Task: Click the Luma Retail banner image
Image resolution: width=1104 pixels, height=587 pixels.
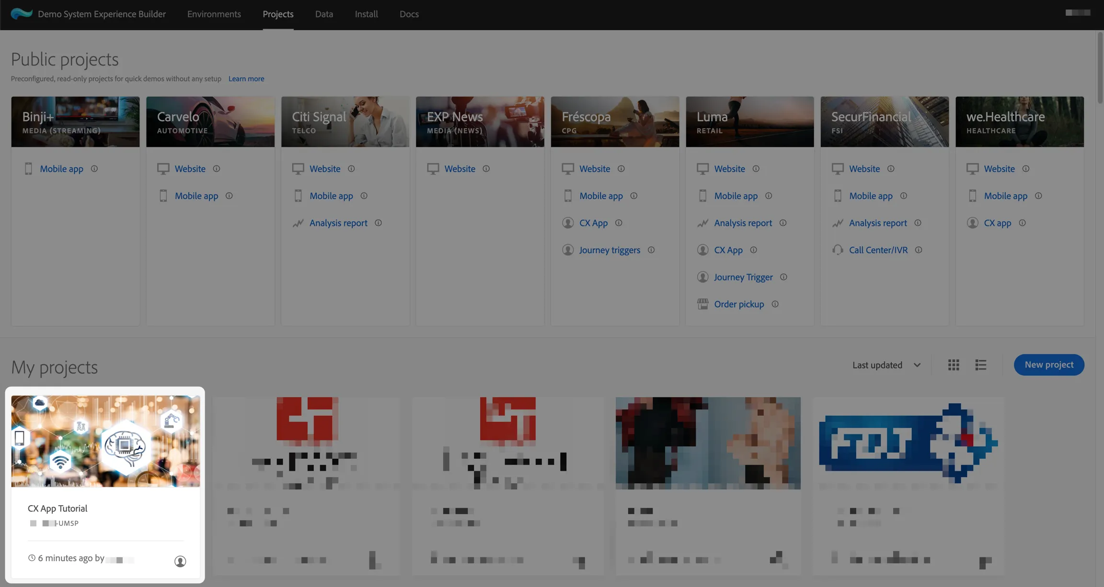Action: tap(750, 122)
